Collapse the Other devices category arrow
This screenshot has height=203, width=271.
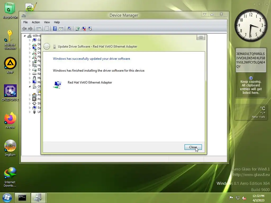30,86
